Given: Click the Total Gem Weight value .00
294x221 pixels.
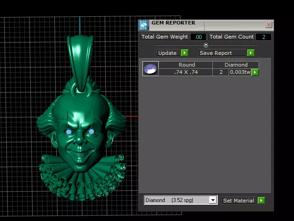Looking at the screenshot, I should (198, 37).
